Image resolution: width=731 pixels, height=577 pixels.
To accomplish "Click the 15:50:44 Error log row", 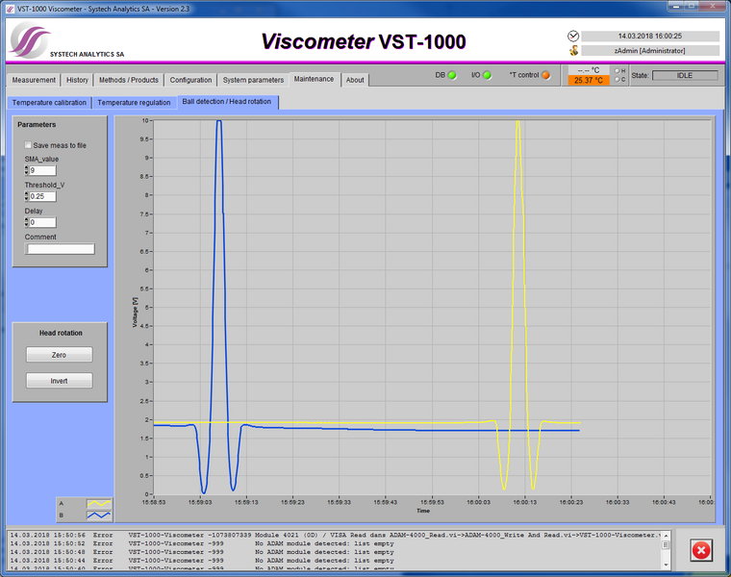I will [335, 561].
